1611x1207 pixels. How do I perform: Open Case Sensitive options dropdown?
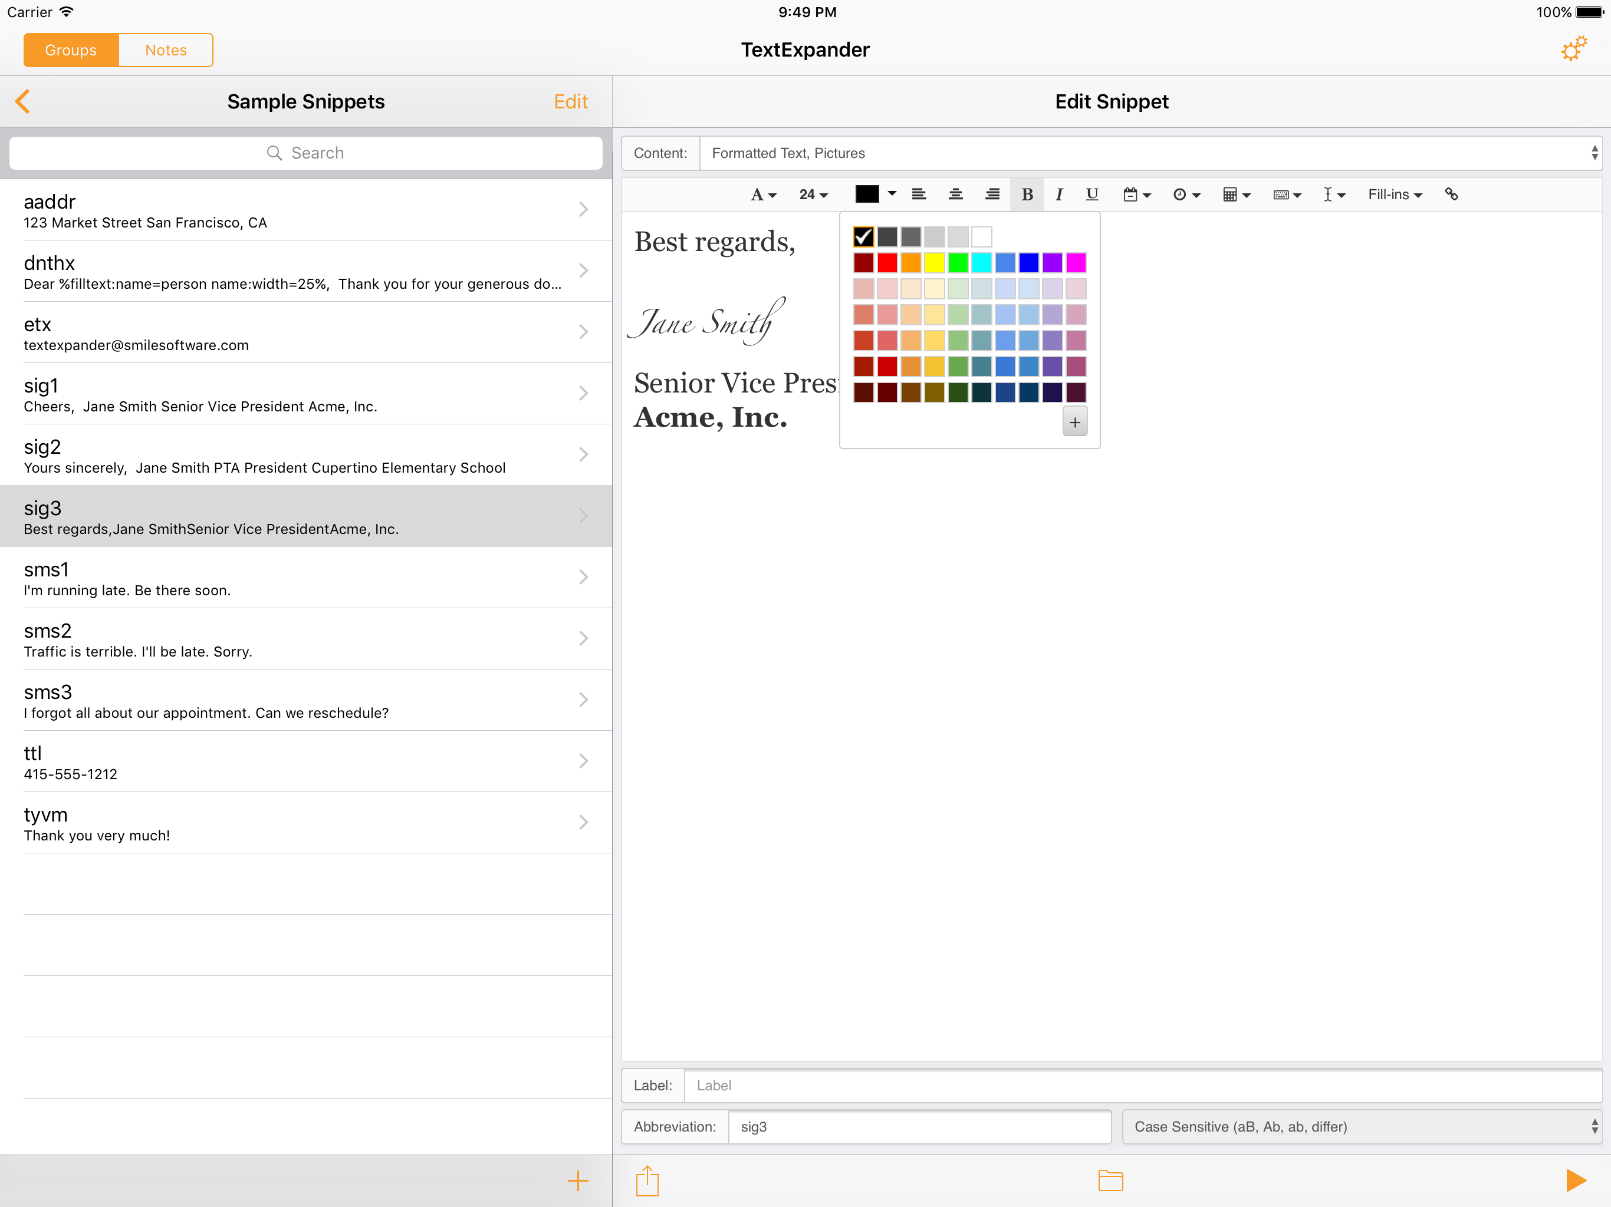point(1362,1126)
